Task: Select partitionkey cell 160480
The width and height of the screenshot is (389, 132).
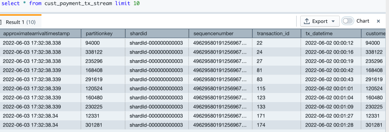Action: [103, 98]
